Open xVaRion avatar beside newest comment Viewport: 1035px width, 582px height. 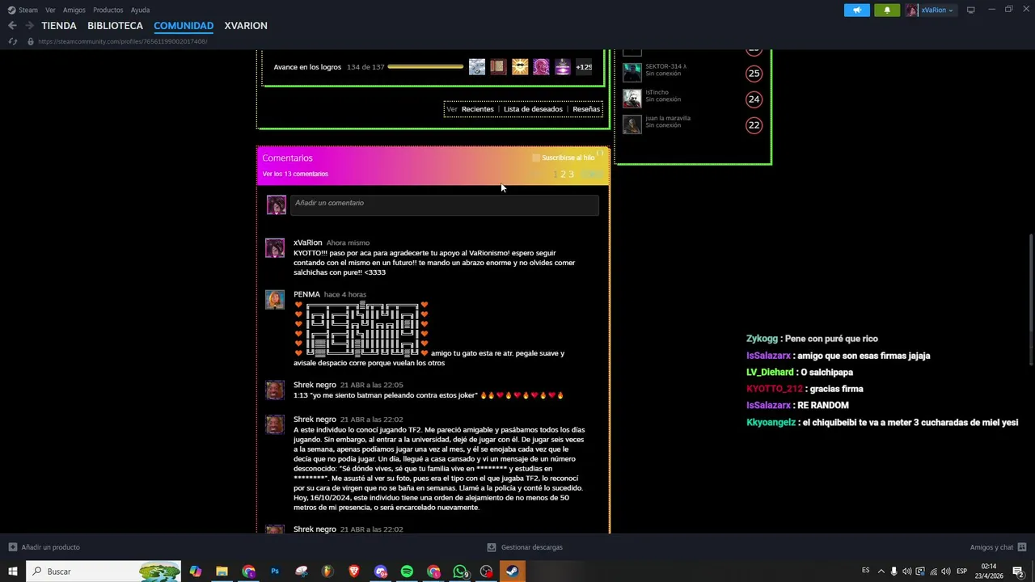coord(275,247)
